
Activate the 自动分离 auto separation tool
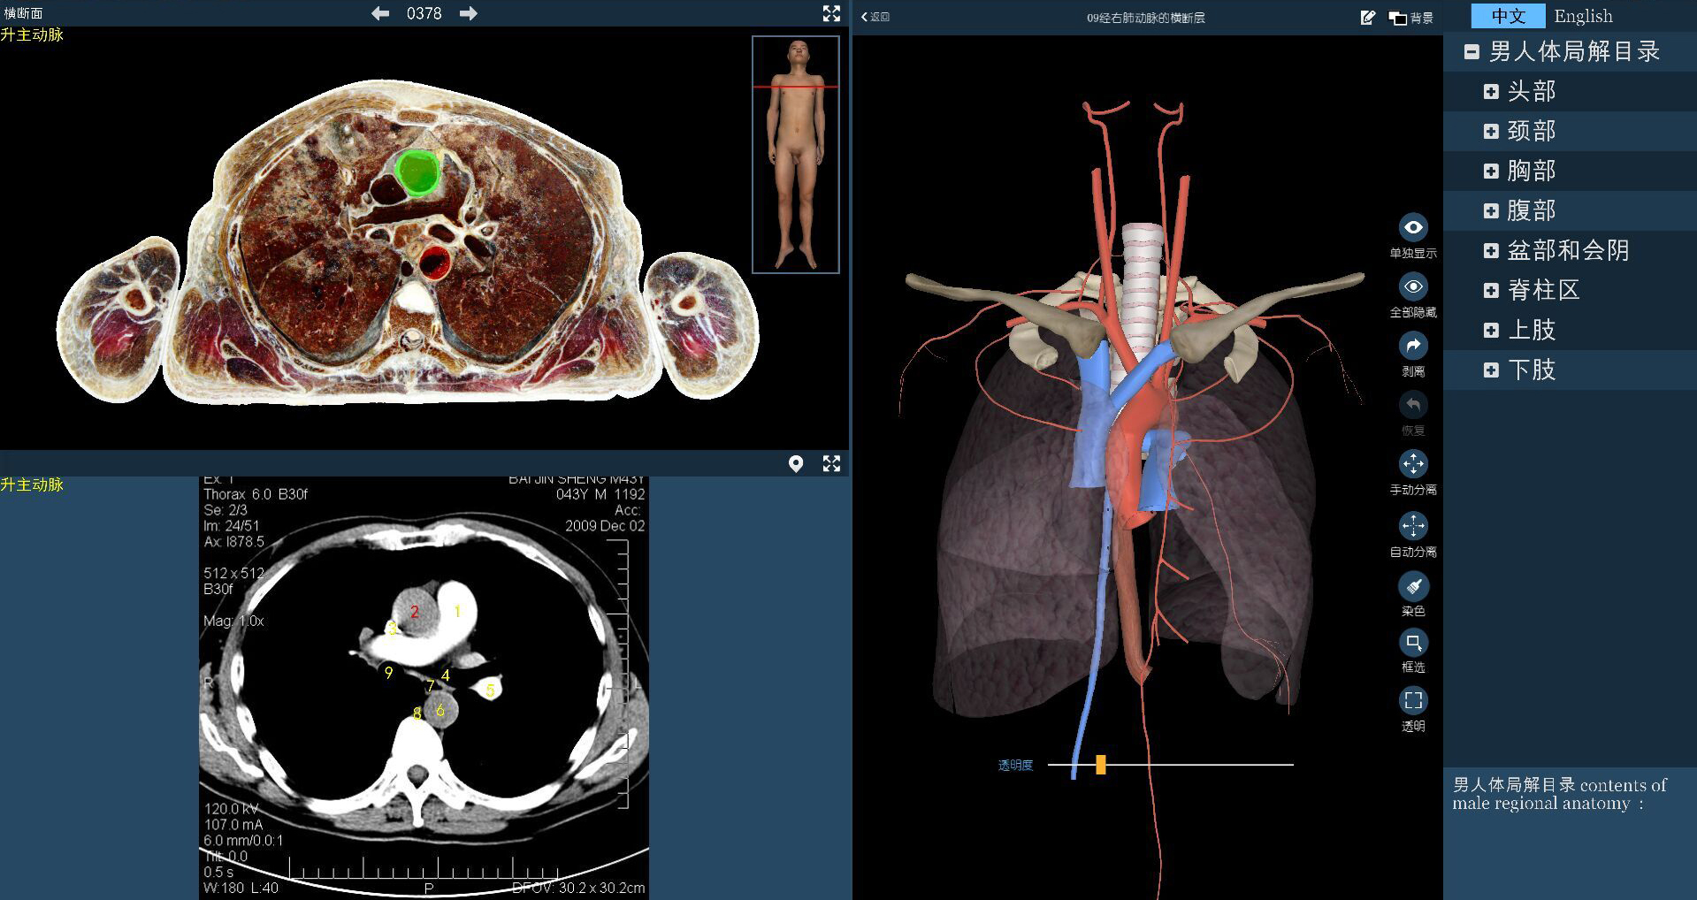point(1413,526)
